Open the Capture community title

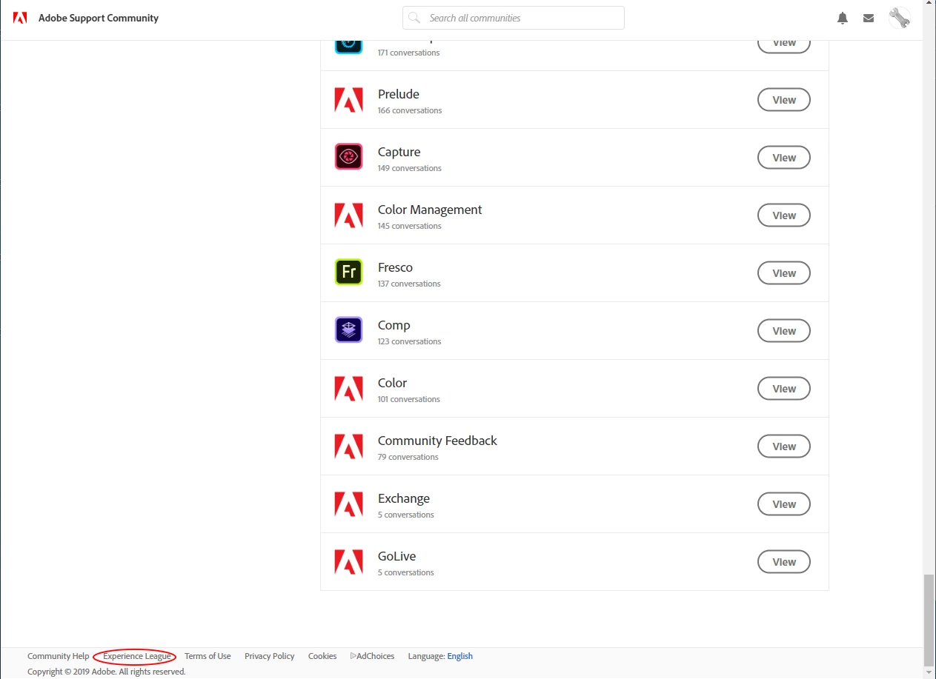399,152
